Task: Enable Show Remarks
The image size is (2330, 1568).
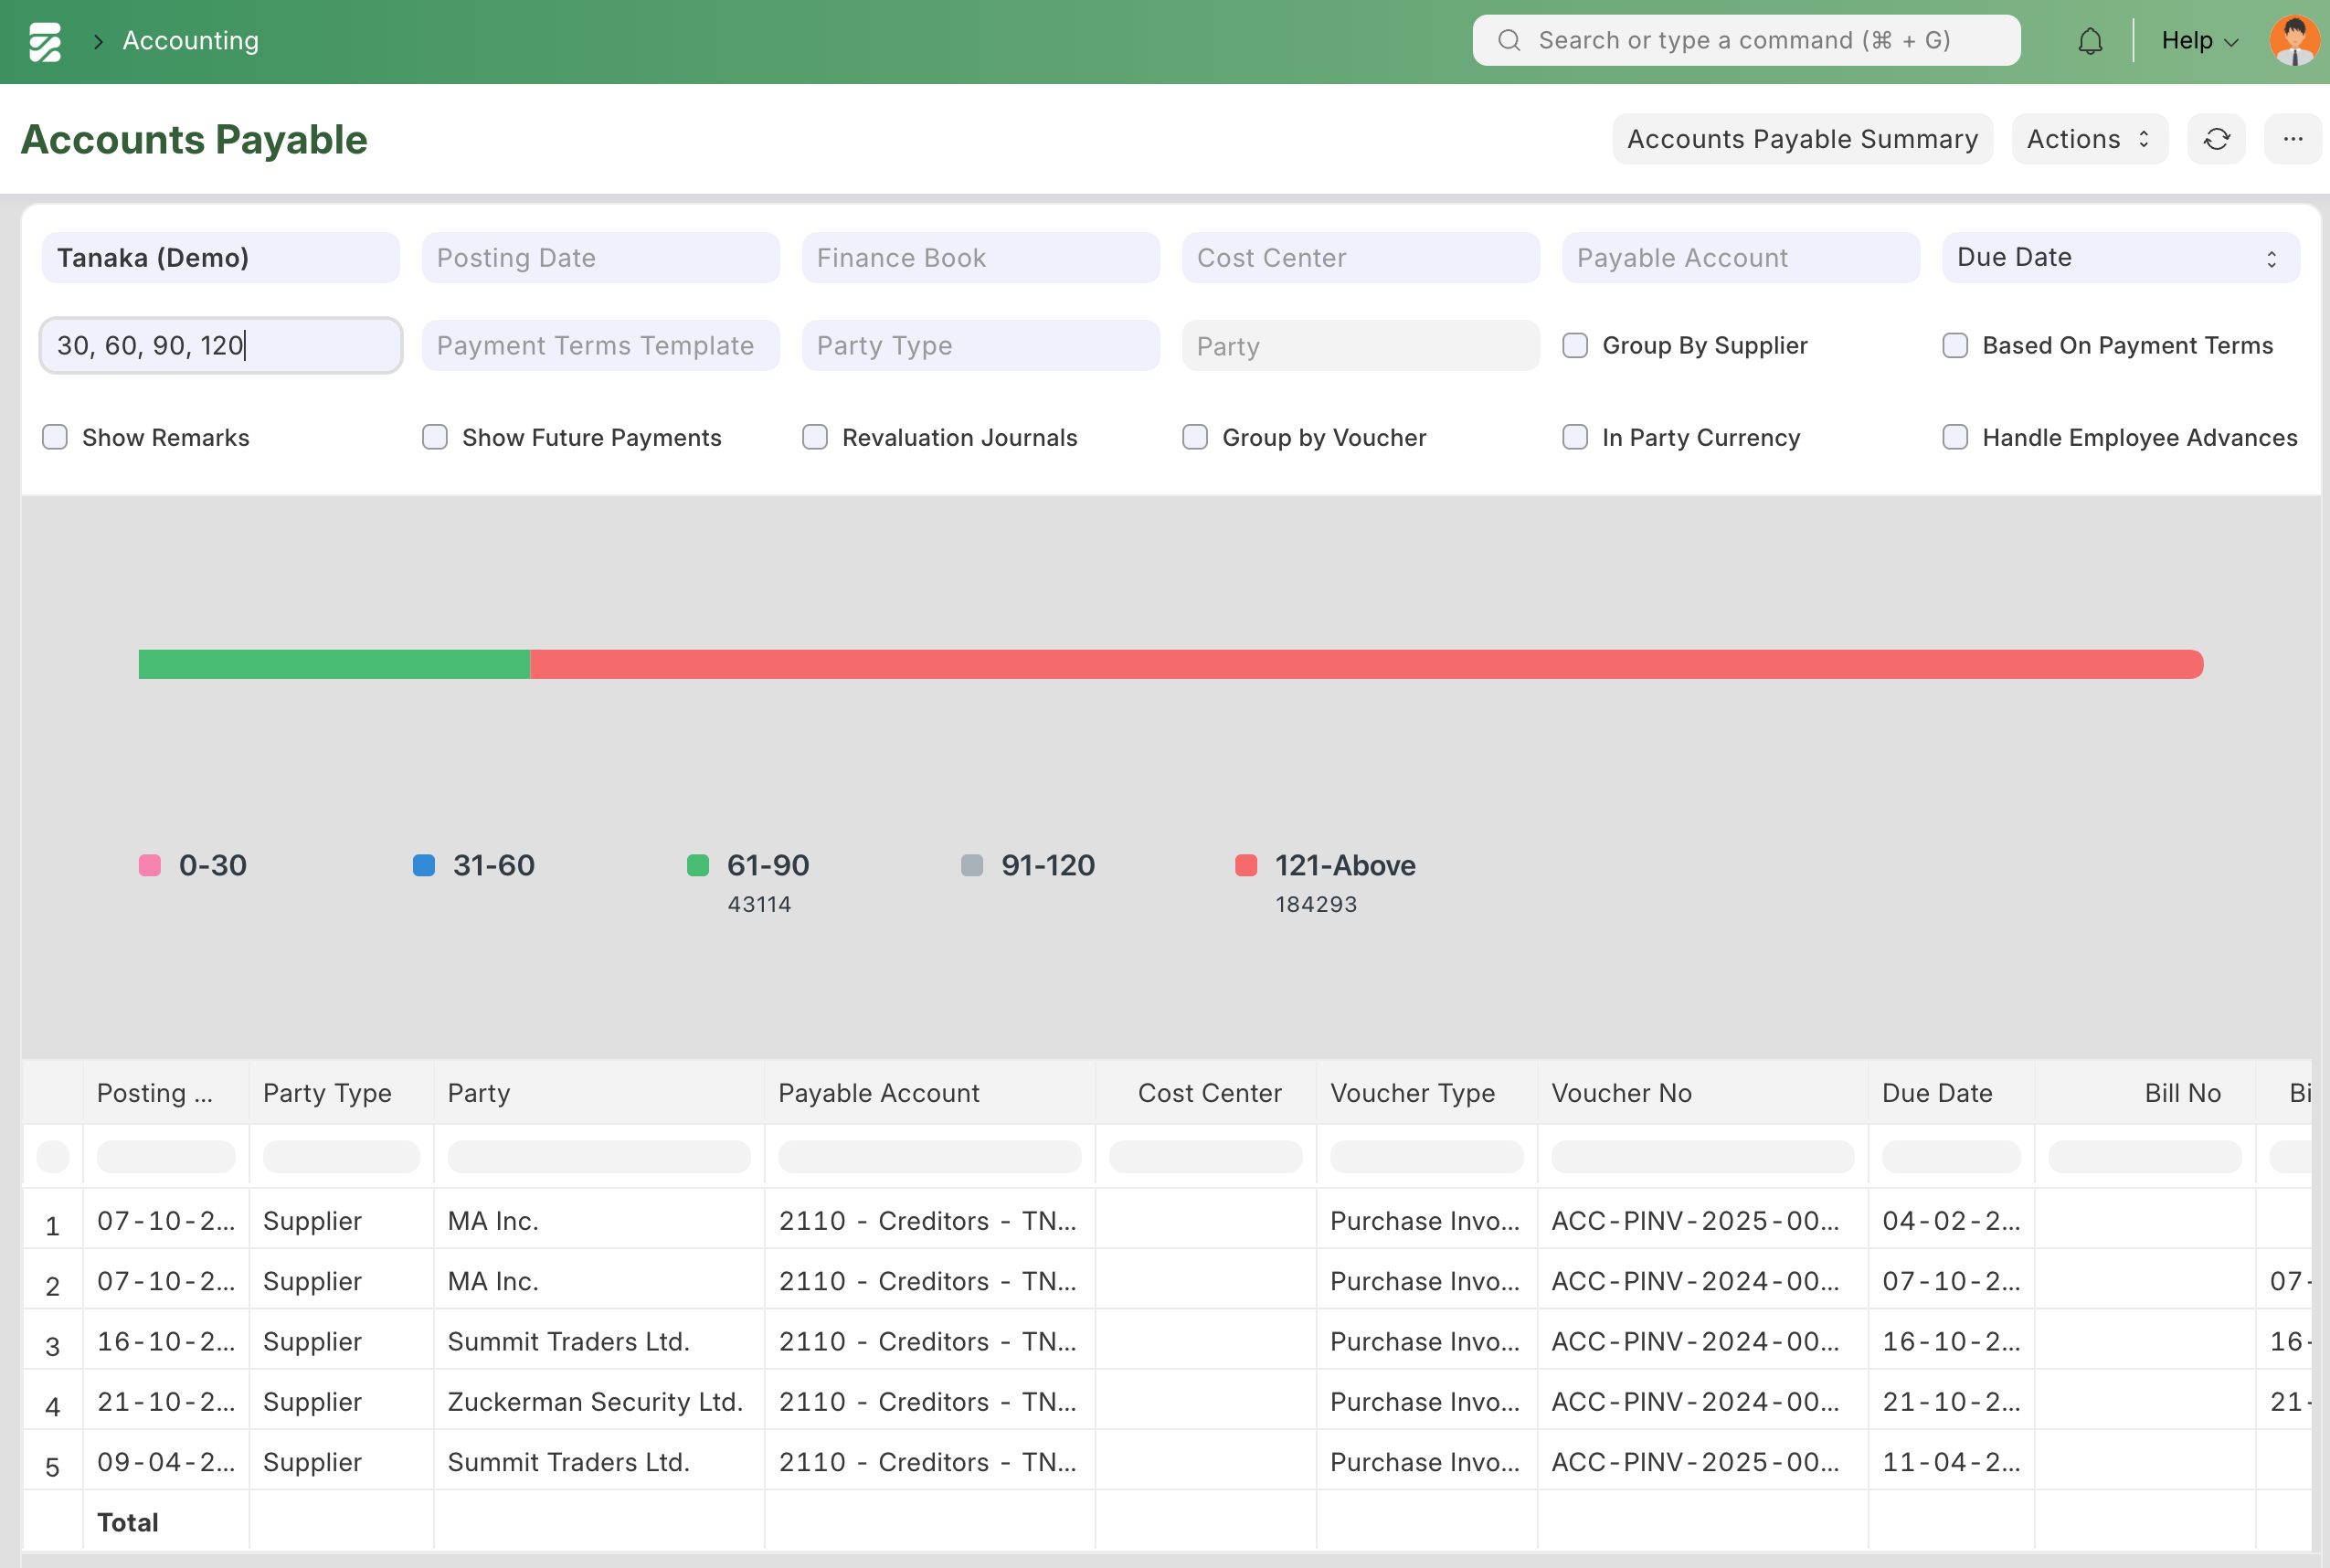Action: point(54,437)
